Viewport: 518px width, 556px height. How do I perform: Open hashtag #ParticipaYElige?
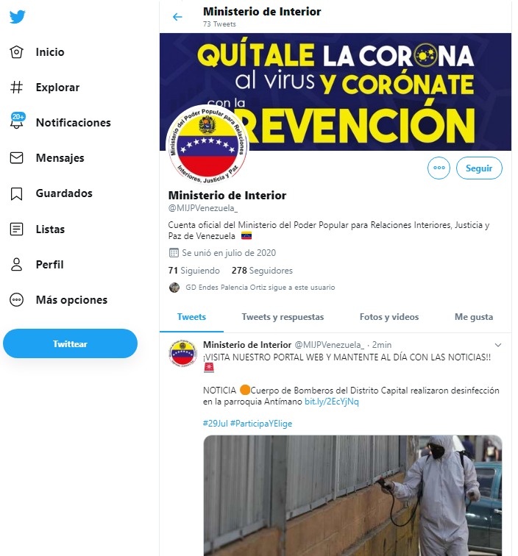261,424
